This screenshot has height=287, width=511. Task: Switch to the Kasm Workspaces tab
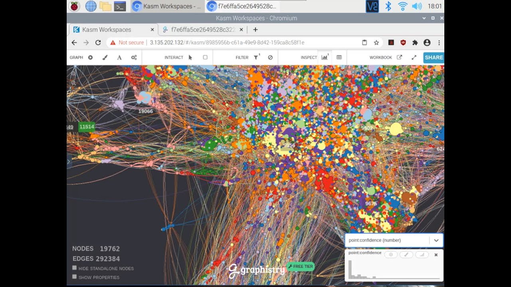coord(113,29)
